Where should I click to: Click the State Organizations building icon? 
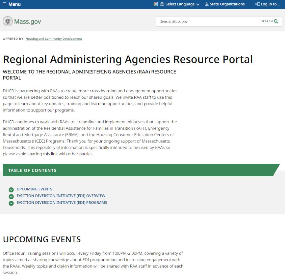(207, 4)
